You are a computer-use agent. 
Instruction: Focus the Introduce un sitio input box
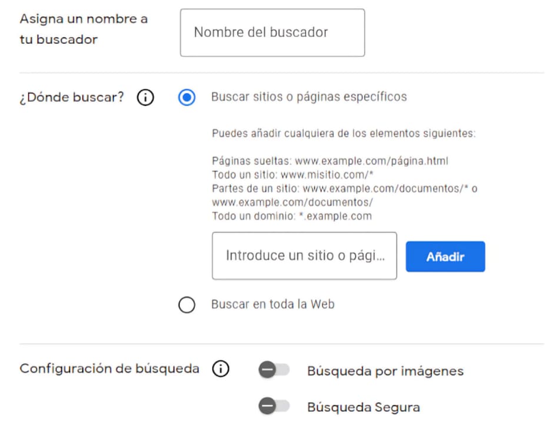point(304,256)
